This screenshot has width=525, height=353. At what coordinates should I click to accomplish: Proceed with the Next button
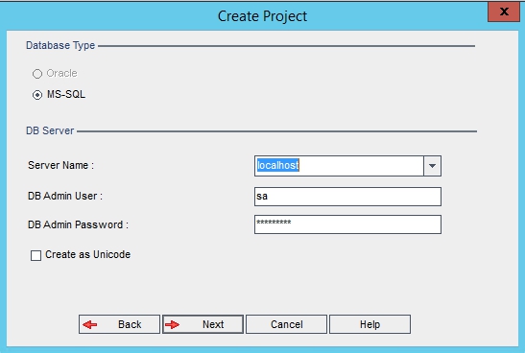pyautogui.click(x=203, y=324)
